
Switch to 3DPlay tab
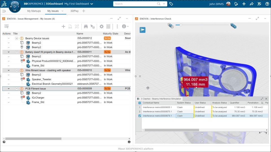[x=75, y=11]
